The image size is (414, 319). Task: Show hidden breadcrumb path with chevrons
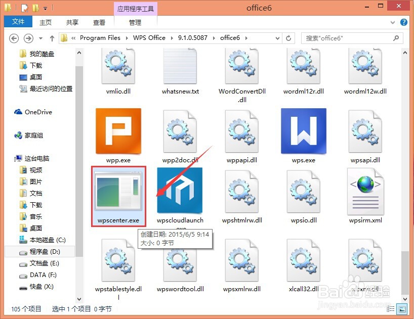coord(73,38)
